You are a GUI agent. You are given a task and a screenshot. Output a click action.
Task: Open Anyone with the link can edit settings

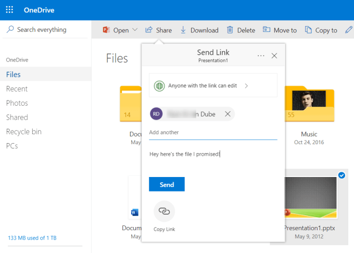(213, 85)
